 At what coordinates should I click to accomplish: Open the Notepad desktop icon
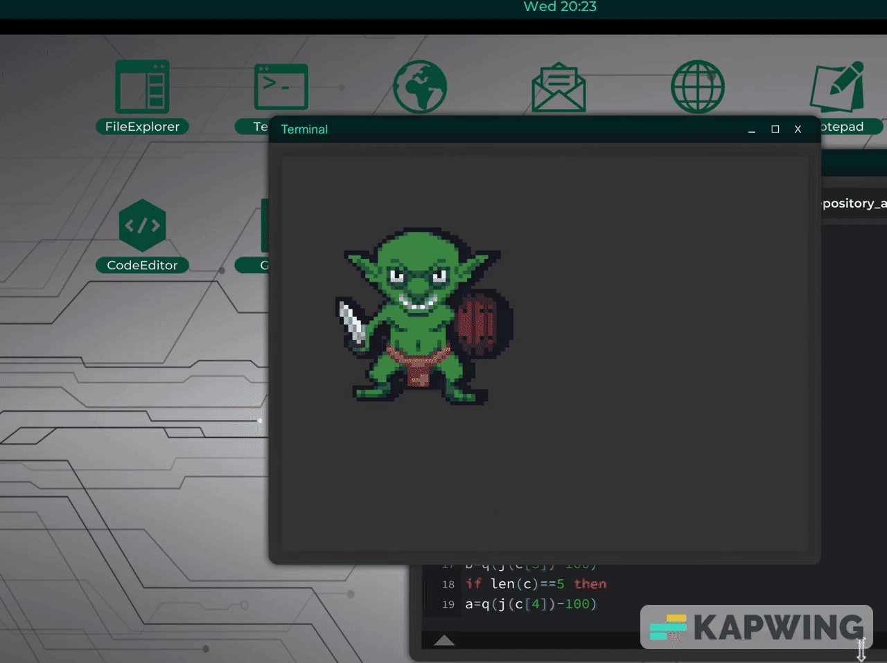[x=838, y=87]
